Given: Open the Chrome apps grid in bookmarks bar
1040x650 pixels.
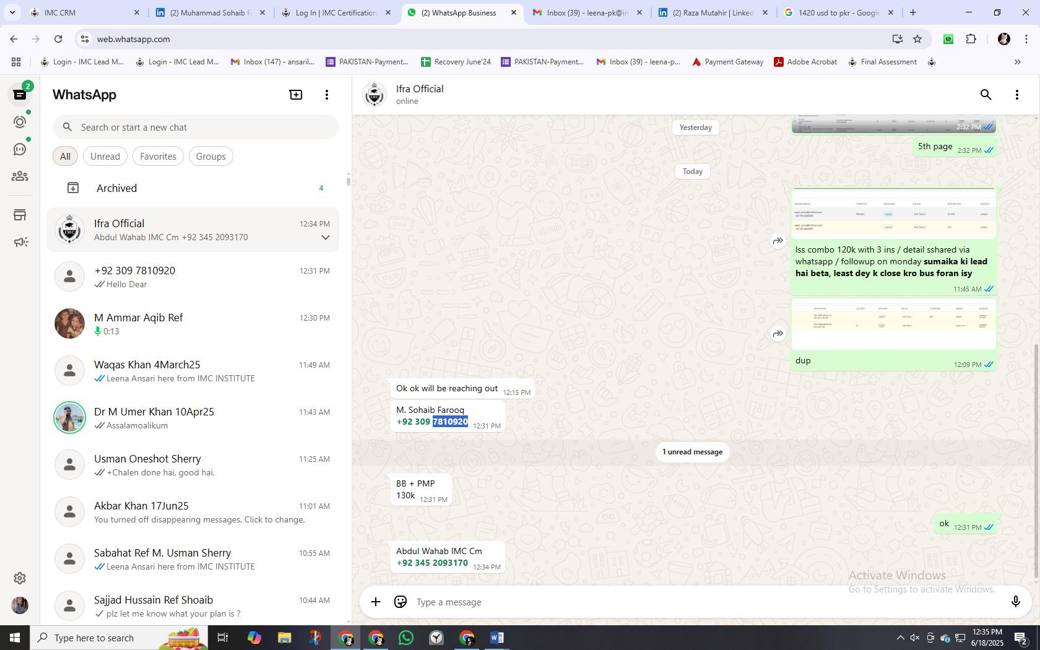Looking at the screenshot, I should [16, 62].
